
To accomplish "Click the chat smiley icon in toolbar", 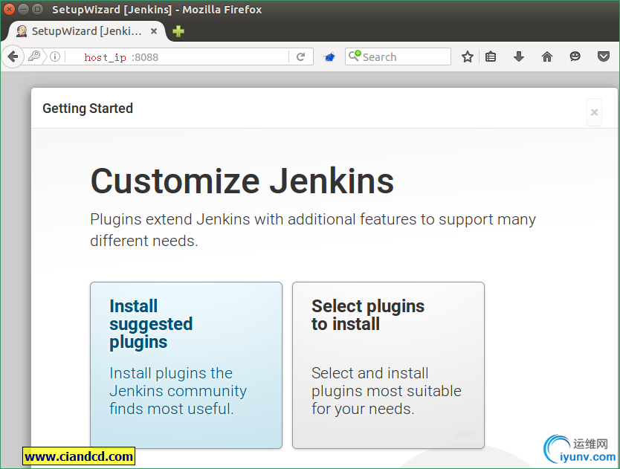I will pyautogui.click(x=575, y=56).
